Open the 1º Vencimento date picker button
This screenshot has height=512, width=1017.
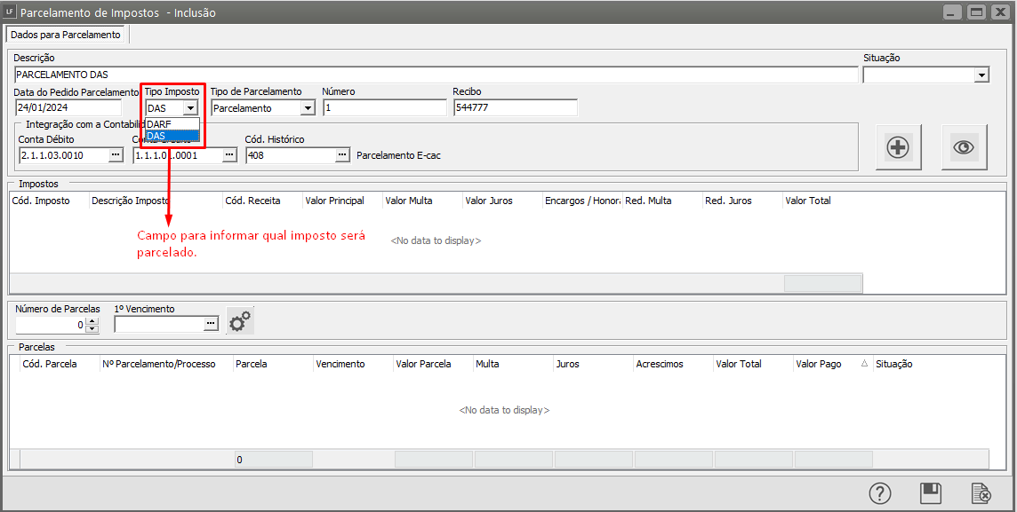click(x=211, y=325)
